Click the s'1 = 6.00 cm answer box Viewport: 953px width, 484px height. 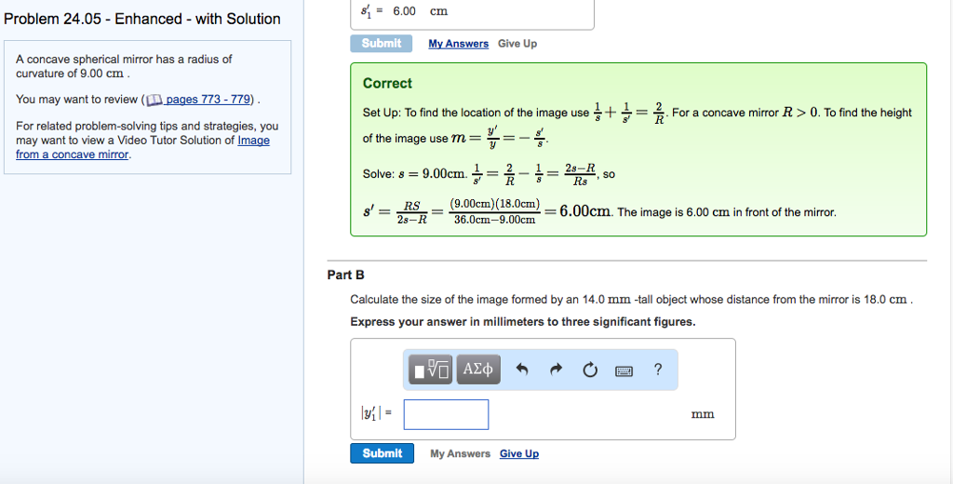472,13
